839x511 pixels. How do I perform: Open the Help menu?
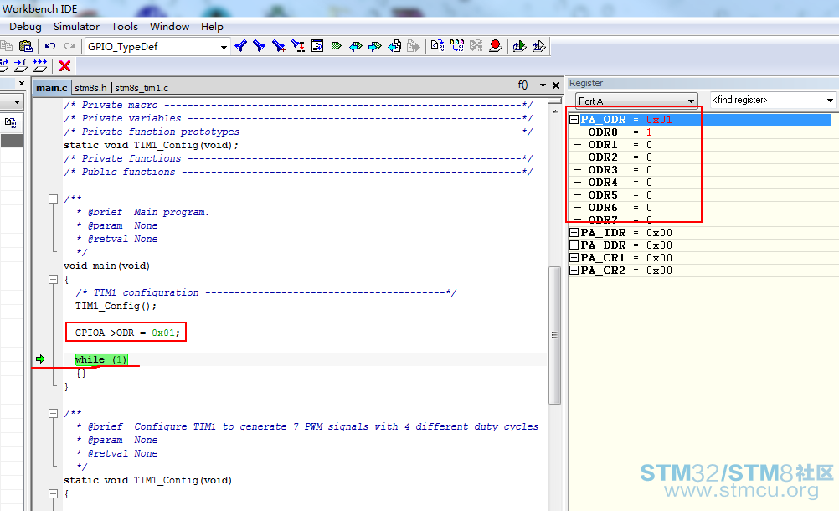[212, 26]
